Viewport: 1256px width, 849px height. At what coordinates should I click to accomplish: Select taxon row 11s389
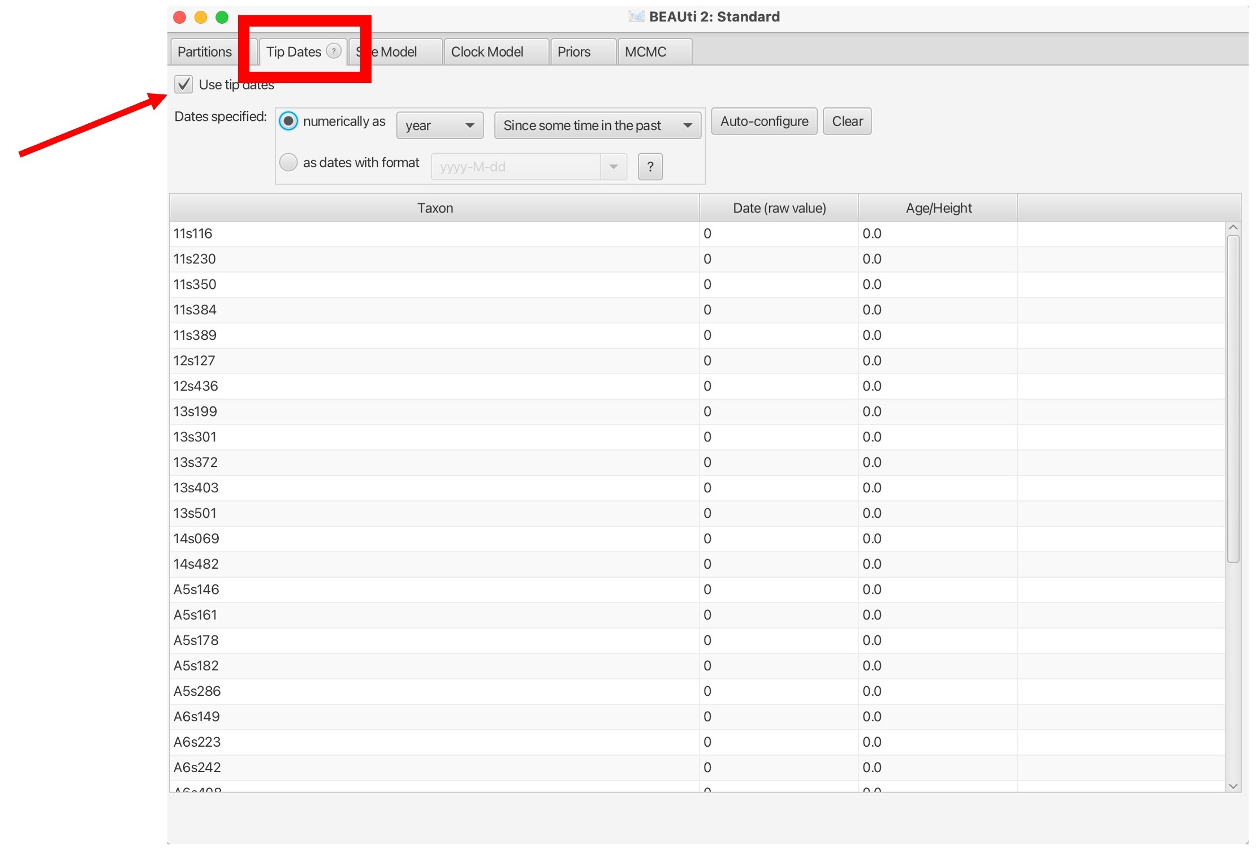tap(697, 335)
